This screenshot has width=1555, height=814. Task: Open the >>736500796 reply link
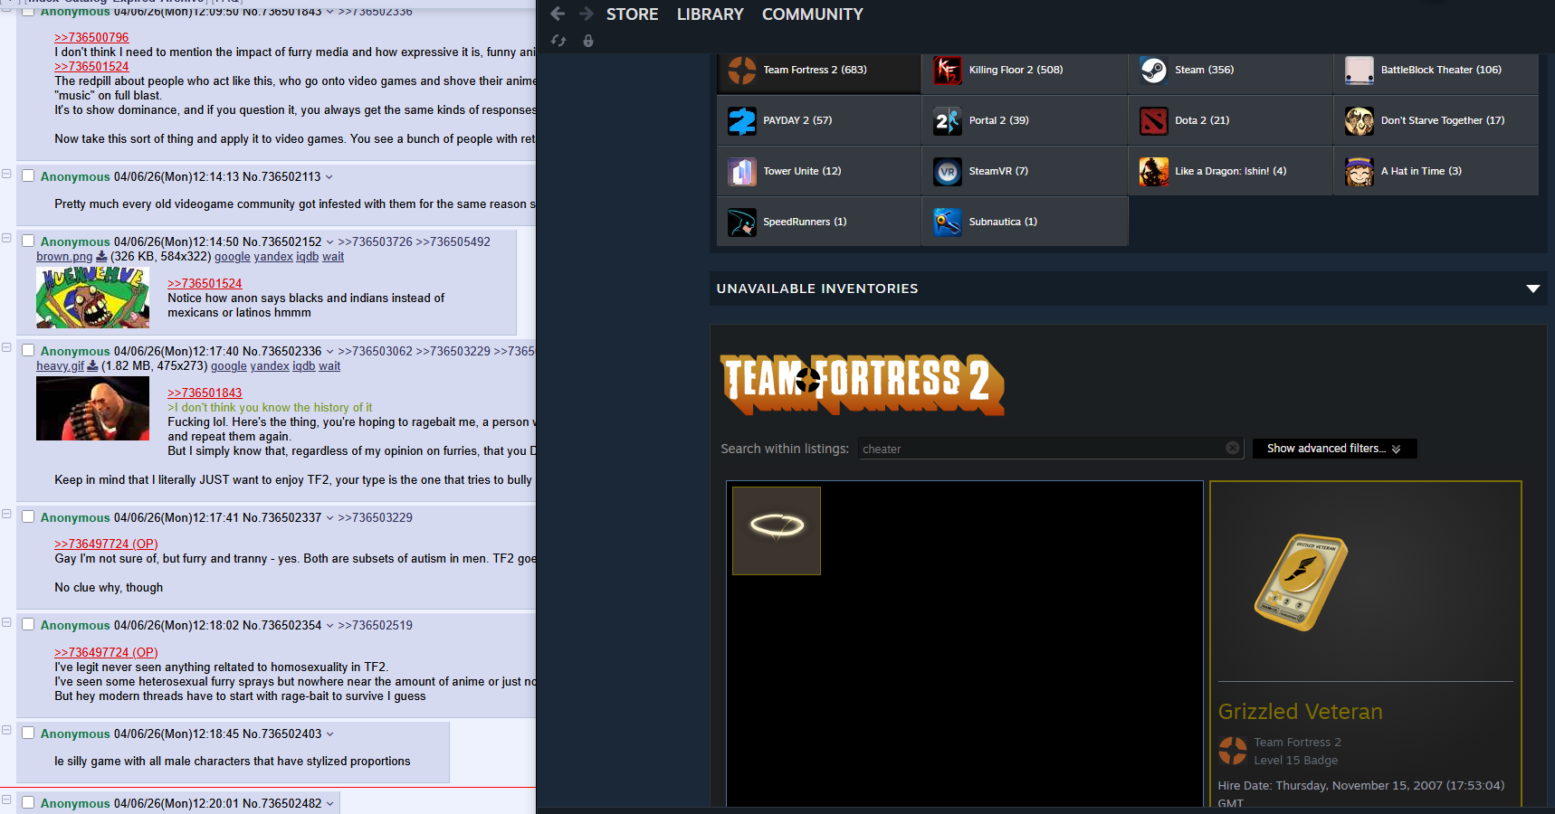pyautogui.click(x=91, y=37)
